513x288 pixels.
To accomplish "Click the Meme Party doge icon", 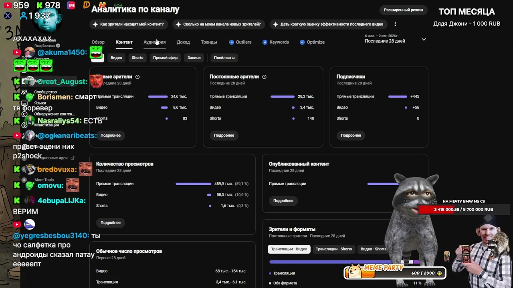I will 354,270.
